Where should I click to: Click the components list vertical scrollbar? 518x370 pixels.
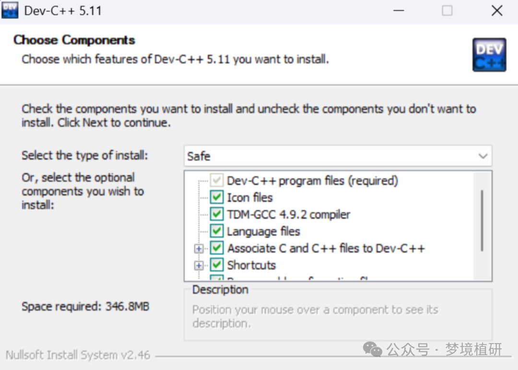(x=483, y=221)
